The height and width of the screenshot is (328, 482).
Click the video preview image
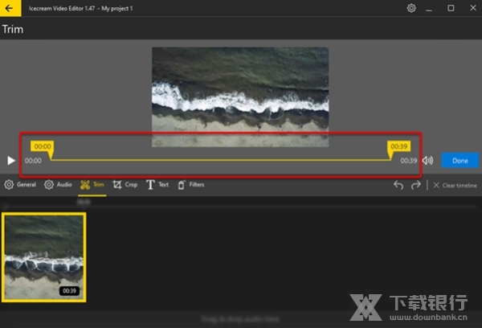click(x=240, y=97)
